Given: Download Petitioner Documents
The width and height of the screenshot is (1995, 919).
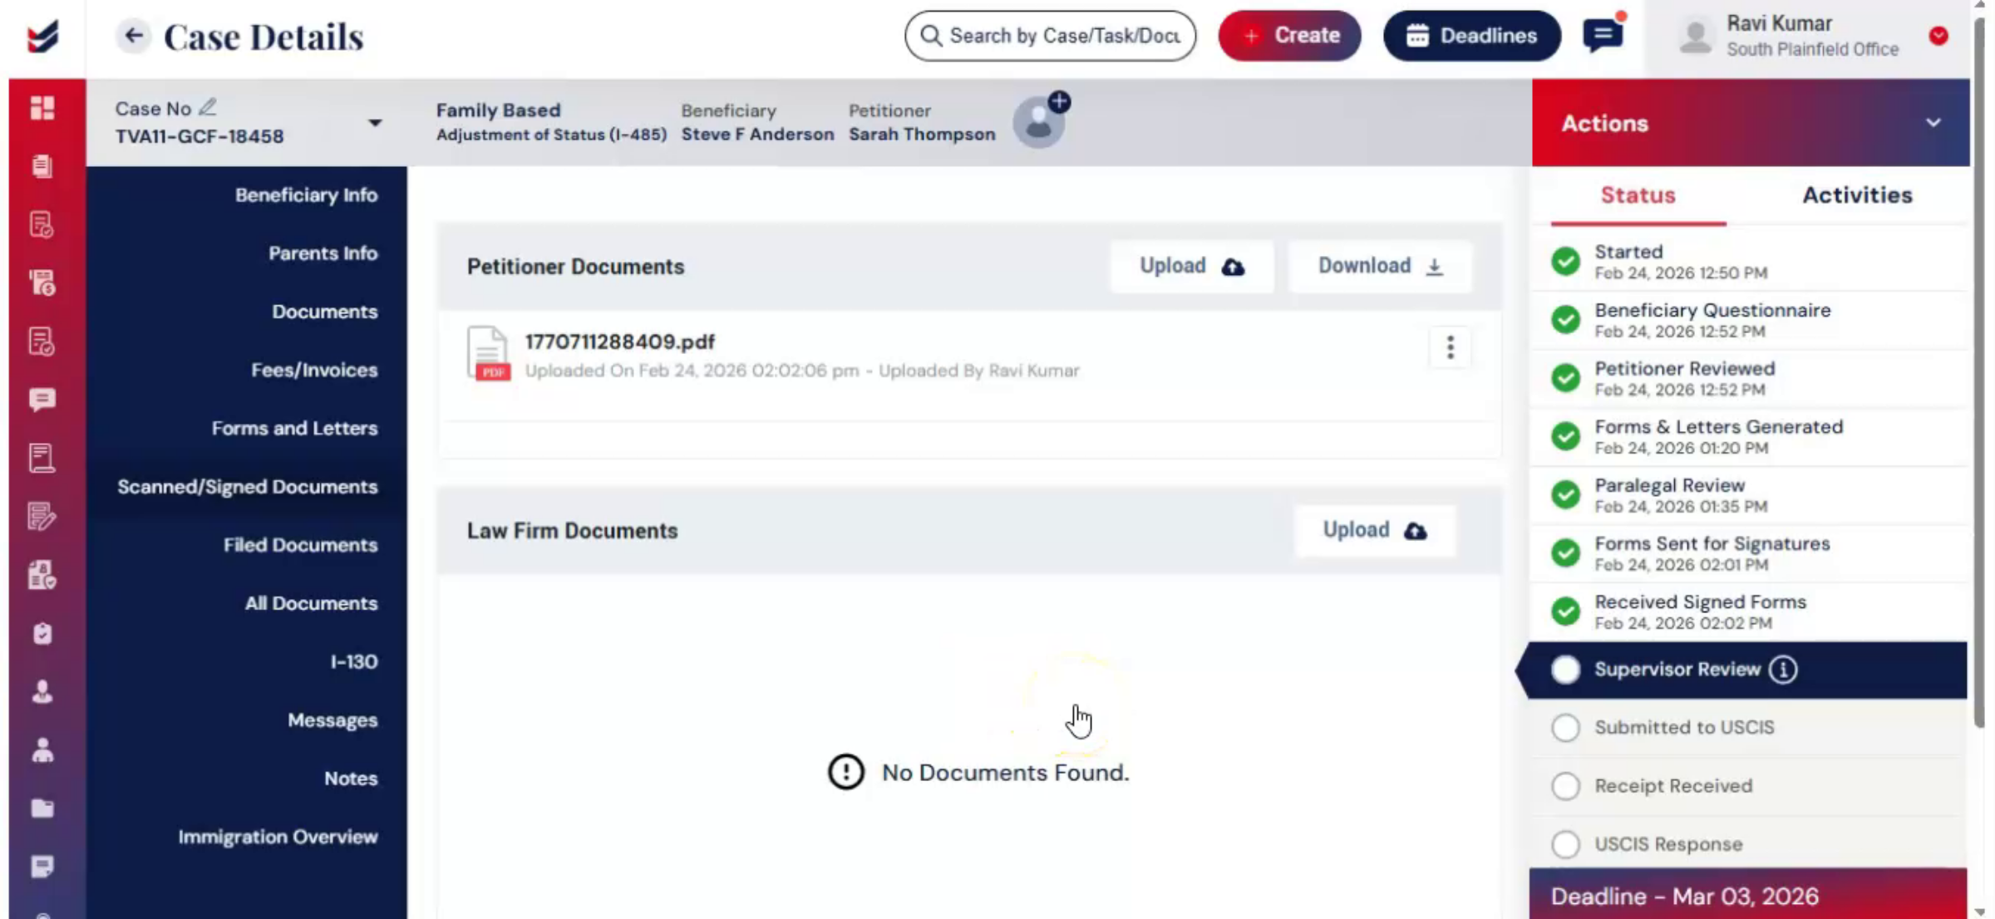Looking at the screenshot, I should tap(1380, 266).
